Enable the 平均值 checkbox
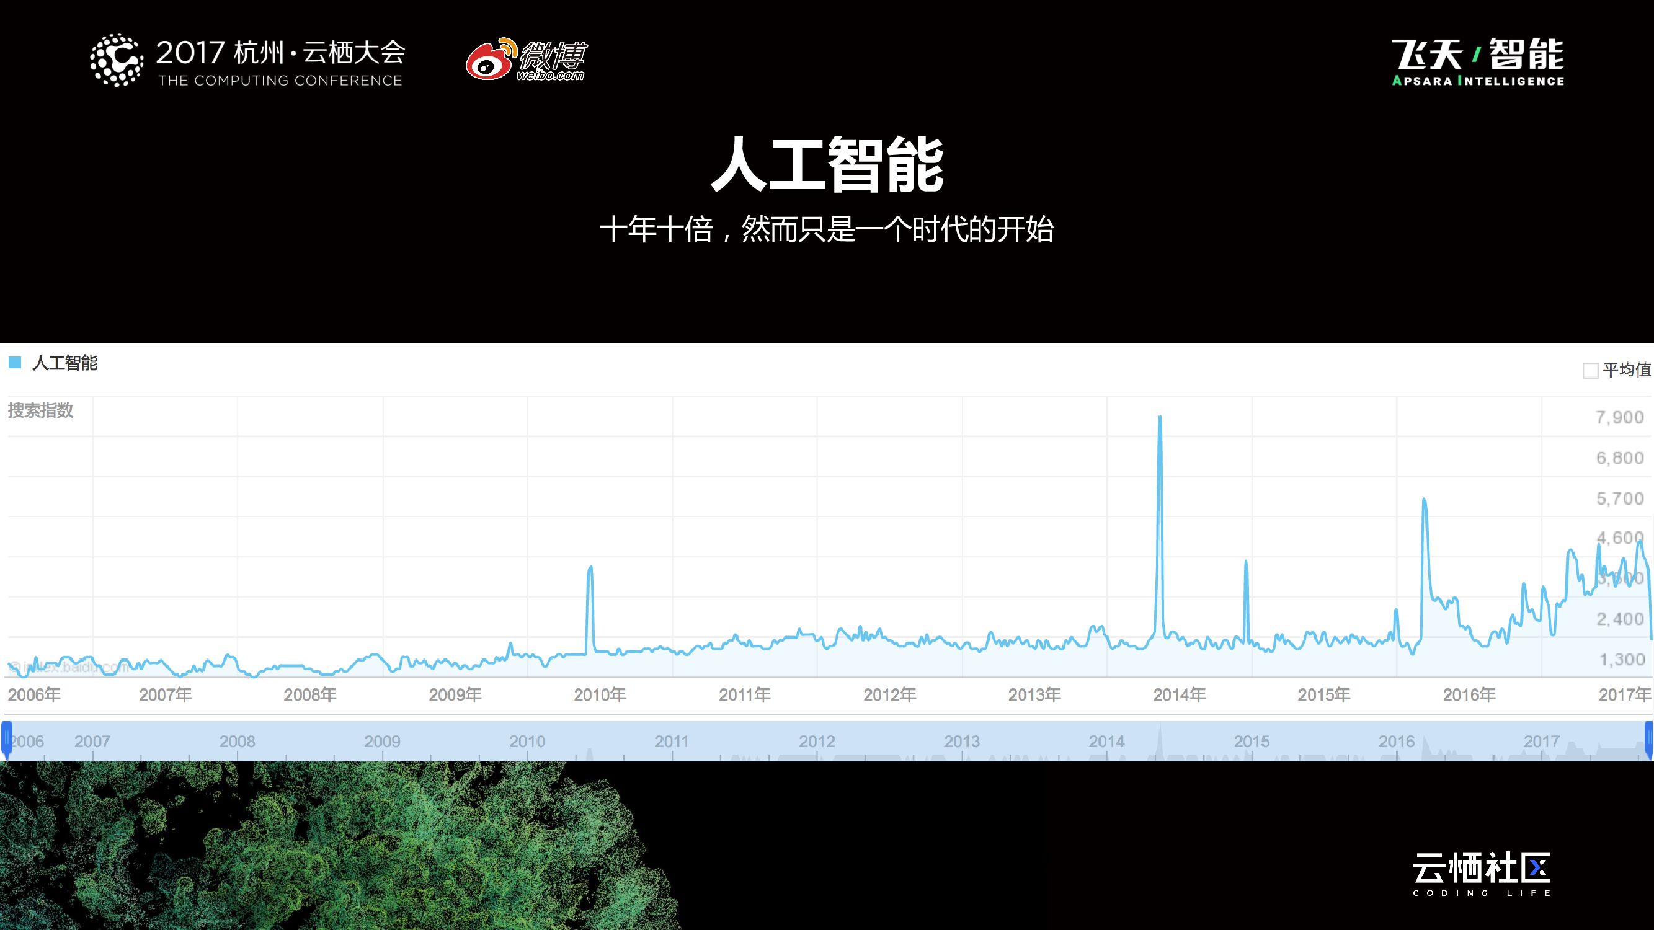1654x930 pixels. 1590,371
